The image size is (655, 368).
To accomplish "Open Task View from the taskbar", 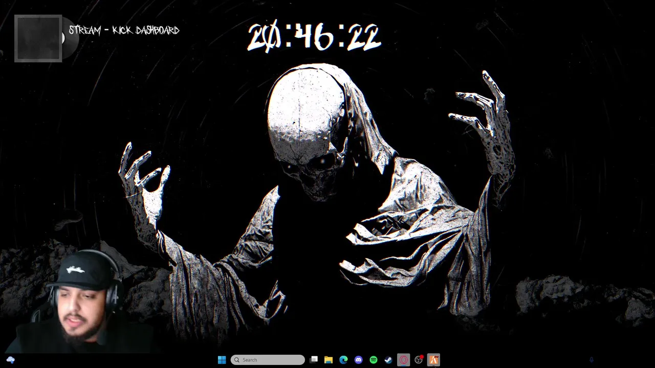I will click(x=314, y=360).
